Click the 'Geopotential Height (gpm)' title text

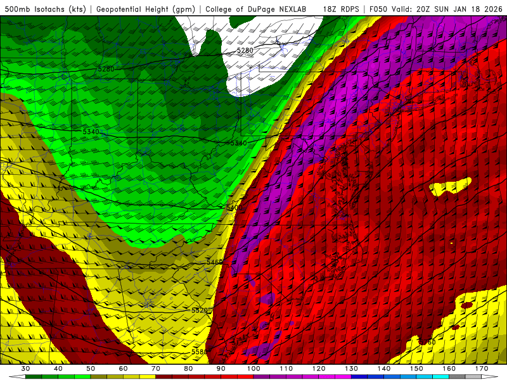(146, 9)
